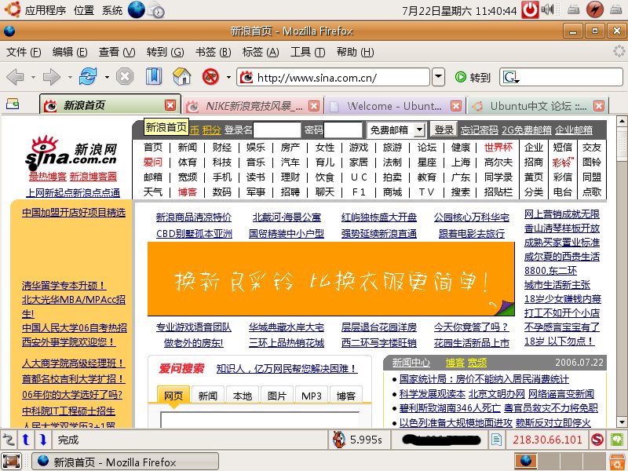Click the fox page-load timer icon in status bar
Image resolution: width=628 pixels, height=471 pixels.
[339, 440]
